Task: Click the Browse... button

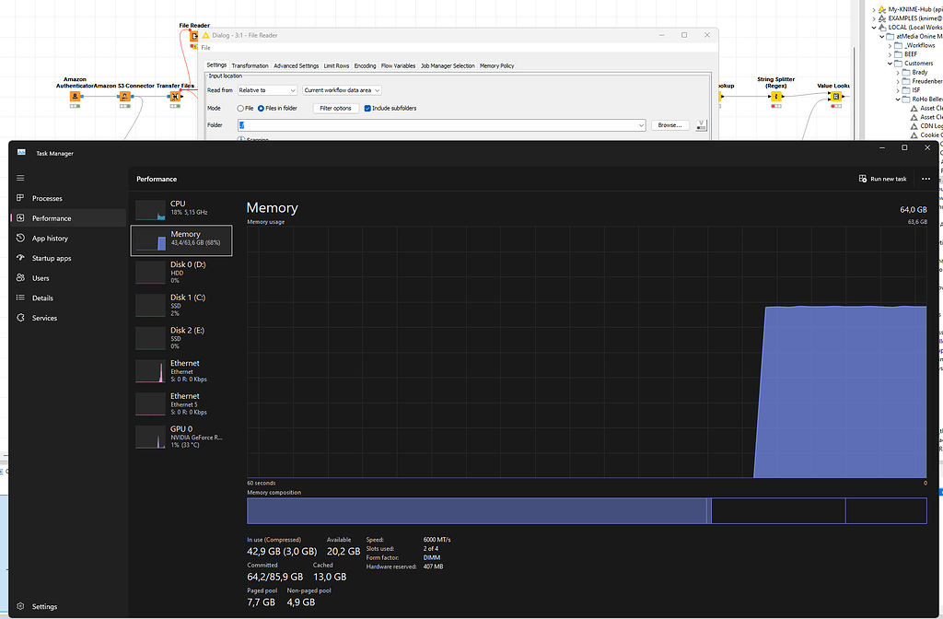Action: 669,125
